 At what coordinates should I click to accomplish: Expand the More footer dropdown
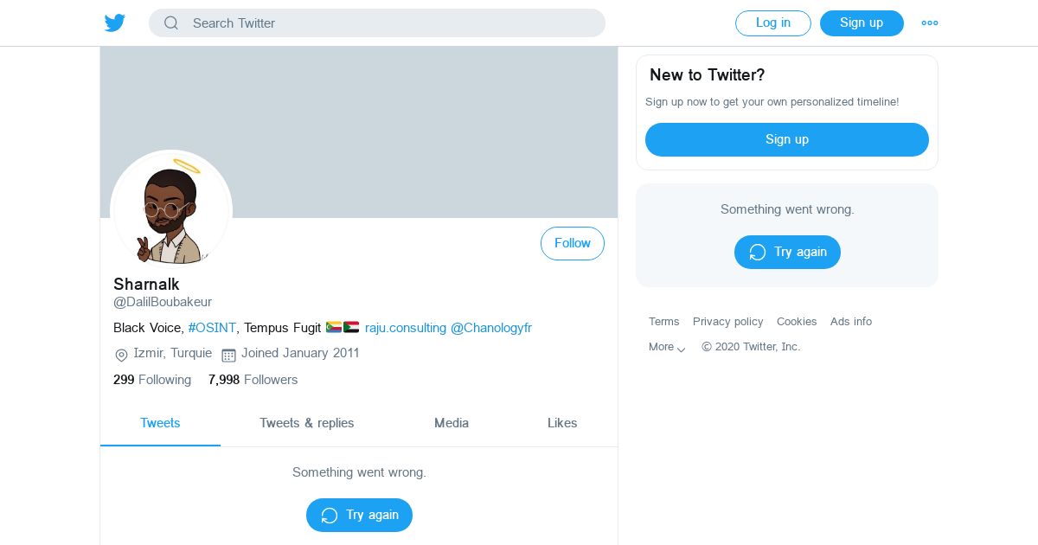click(x=667, y=347)
